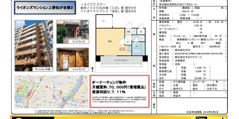Viewport: 239px width, 119px height.
Task: Select the address 東京都台東区松が谷3丁目20-3
Action: [x=178, y=4]
